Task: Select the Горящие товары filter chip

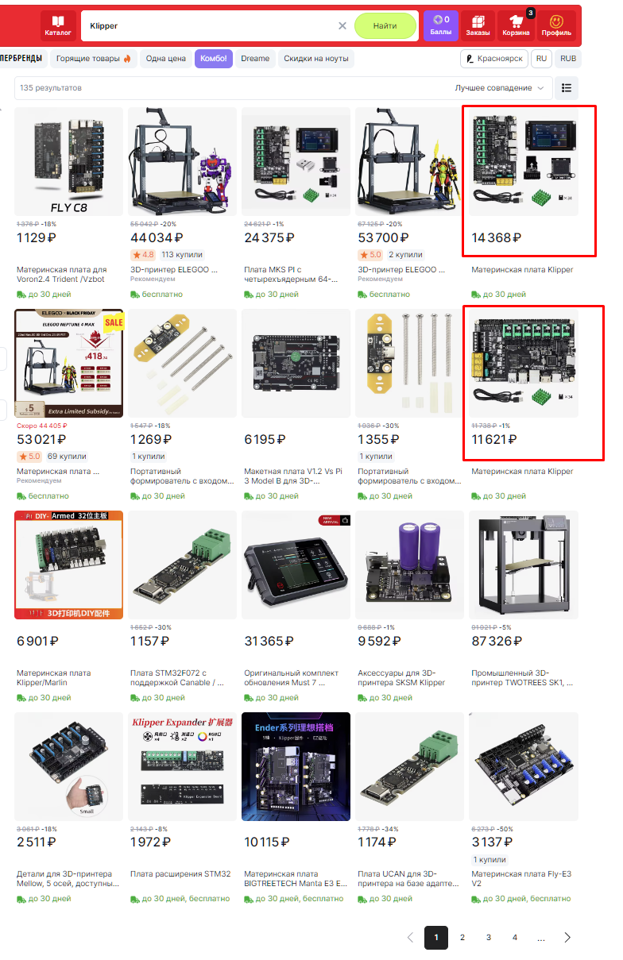Action: coord(94,59)
